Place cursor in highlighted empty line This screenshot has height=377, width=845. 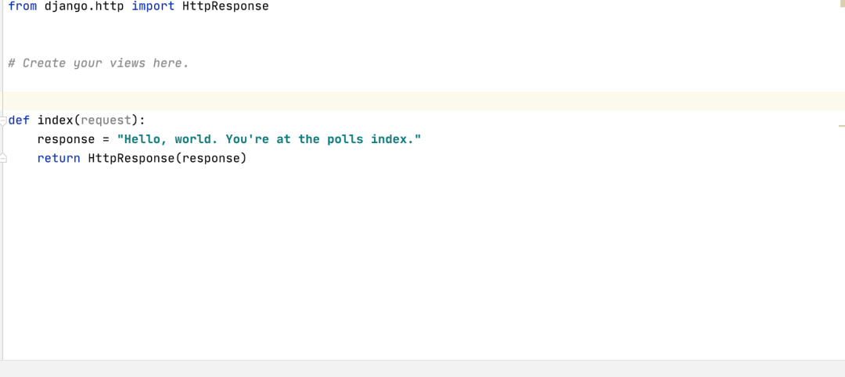(422, 101)
